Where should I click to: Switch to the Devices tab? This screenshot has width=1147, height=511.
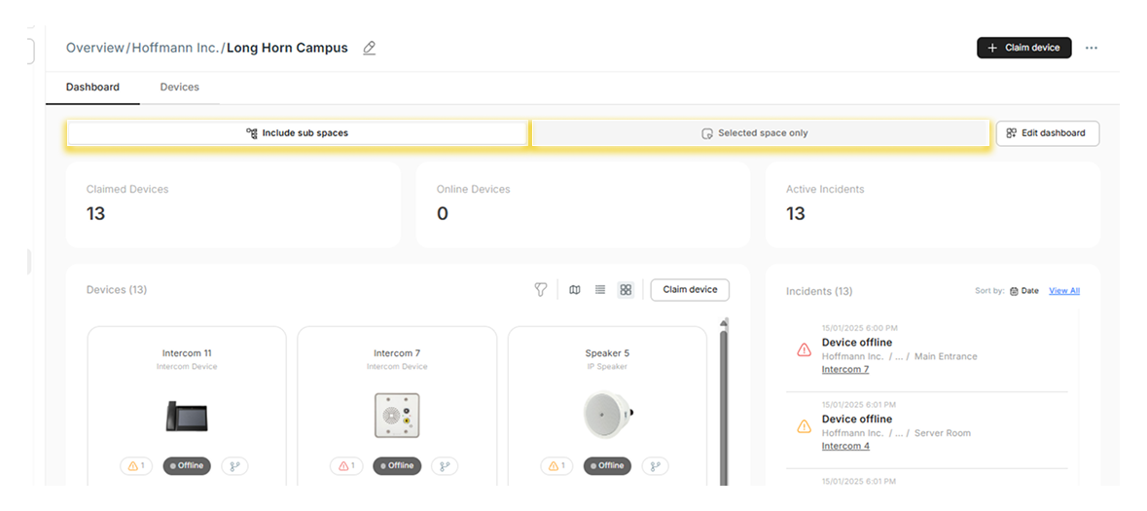[180, 88]
